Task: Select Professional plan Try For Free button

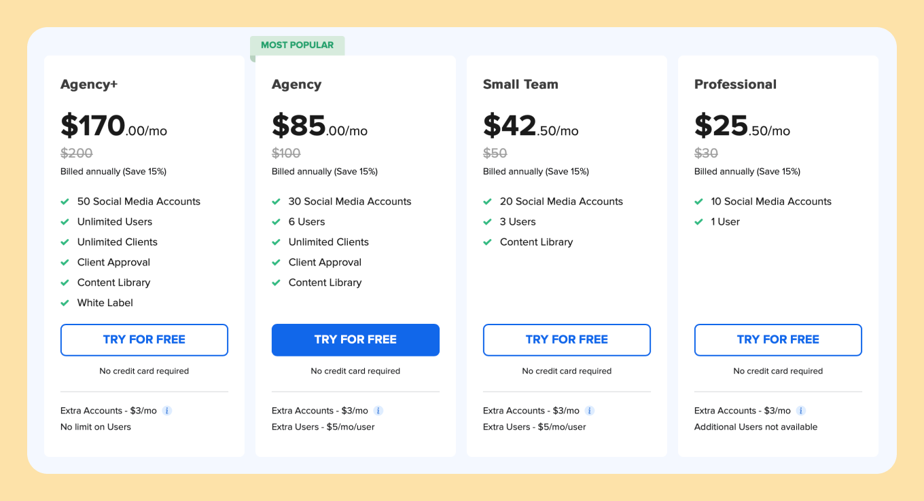Action: click(x=778, y=340)
